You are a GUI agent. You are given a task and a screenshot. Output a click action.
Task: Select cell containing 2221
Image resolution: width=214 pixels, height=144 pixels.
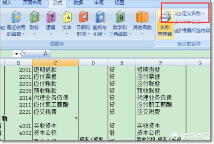point(19,112)
